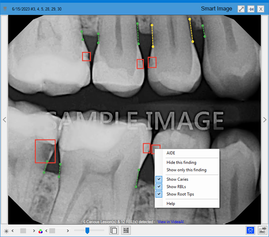Viewport: 269px width, 237px height.
Task: Pin the Smart Image window
Action: click(x=251, y=9)
